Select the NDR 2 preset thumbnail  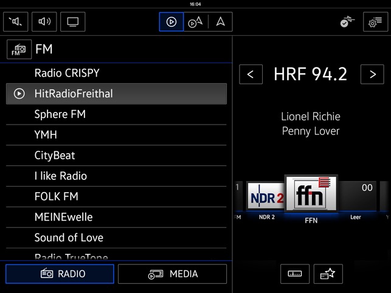point(266,196)
